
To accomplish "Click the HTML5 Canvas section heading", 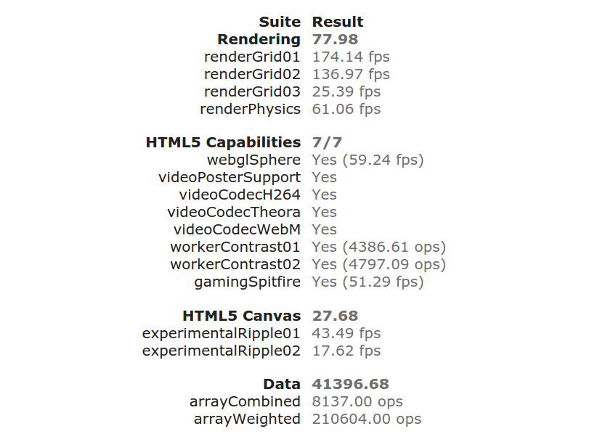I will 241,316.
